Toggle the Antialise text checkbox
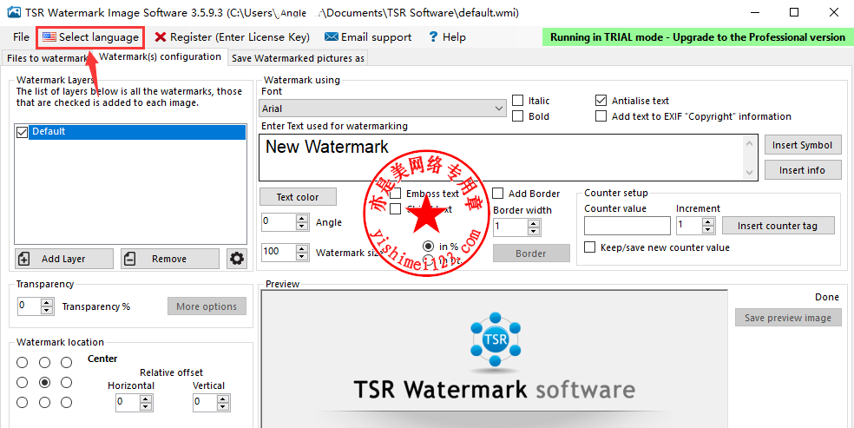This screenshot has width=854, height=428. (601, 101)
